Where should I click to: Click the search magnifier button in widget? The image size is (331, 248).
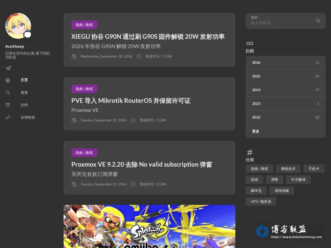[318, 20]
